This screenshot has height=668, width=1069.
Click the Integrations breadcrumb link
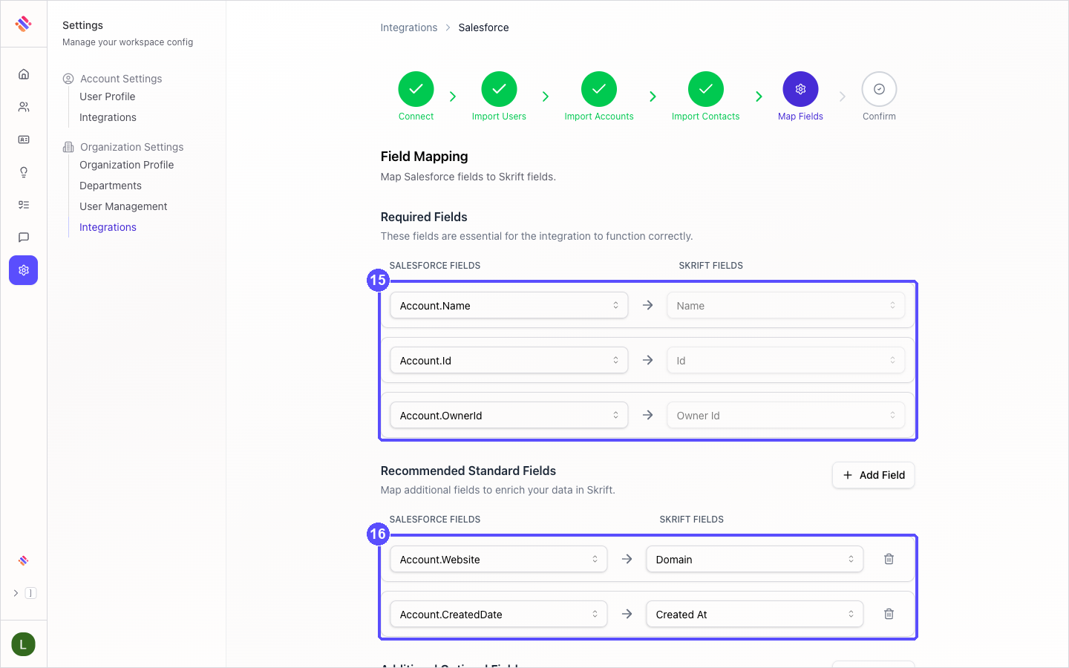409,27
